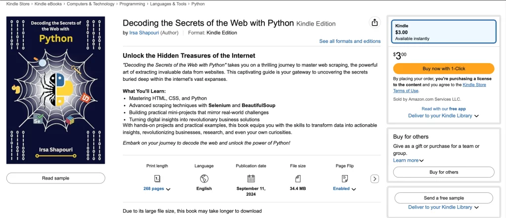Open author Irsa Shapouri link

coord(144,33)
